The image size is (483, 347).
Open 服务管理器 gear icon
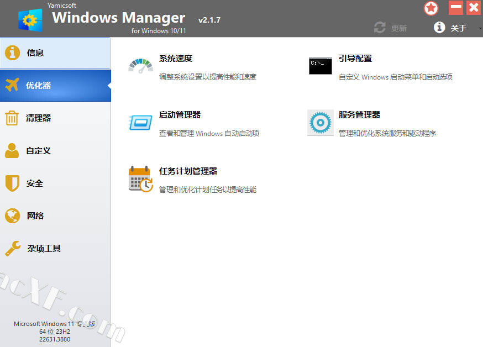click(321, 123)
